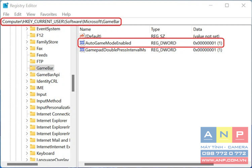This screenshot has height=168, width=252.
Task: Select the GamepadDoublePressIntervalMs value name
Action: 116,50
